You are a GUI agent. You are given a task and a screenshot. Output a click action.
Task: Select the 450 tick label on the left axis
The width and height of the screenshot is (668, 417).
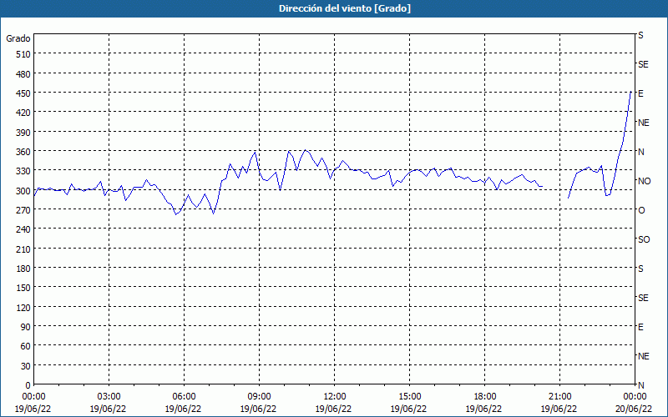pyautogui.click(x=23, y=93)
